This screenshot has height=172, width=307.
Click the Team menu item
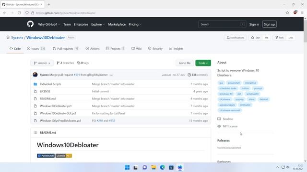click(x=67, y=24)
